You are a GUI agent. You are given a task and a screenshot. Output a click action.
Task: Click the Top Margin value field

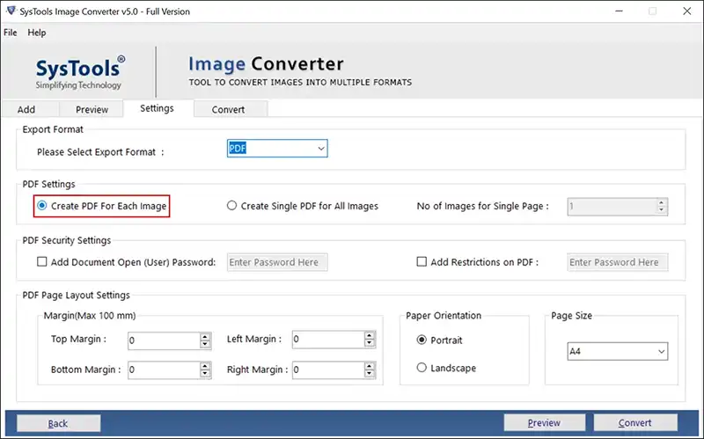(x=164, y=340)
